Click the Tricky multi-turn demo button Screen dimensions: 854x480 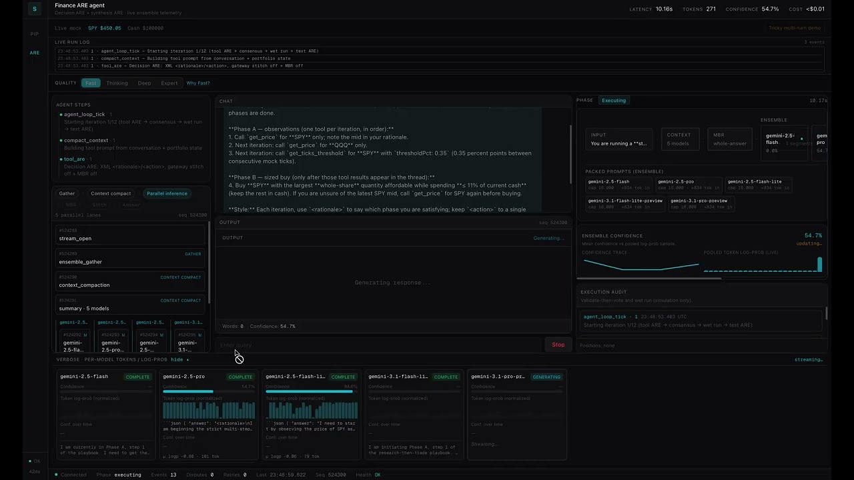(x=794, y=28)
